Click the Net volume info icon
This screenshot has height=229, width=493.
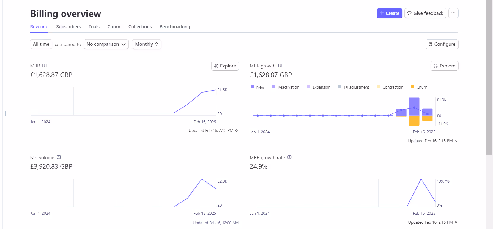[x=59, y=157]
